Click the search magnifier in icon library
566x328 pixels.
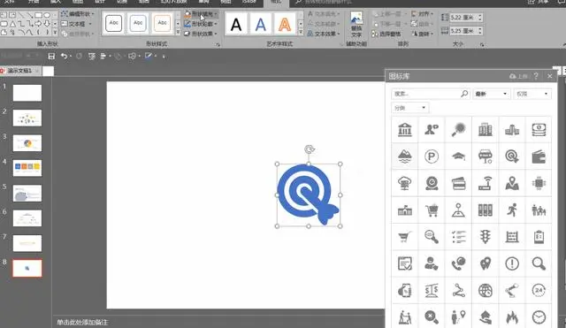[x=464, y=94]
